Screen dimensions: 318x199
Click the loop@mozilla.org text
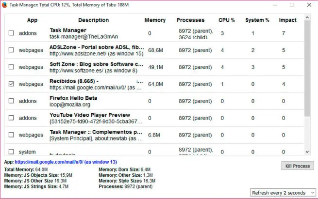point(70,105)
